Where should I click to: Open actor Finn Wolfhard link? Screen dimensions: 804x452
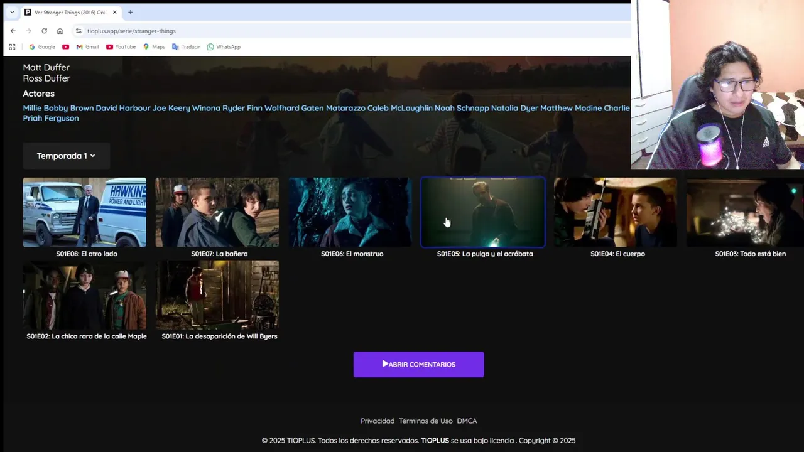(273, 108)
